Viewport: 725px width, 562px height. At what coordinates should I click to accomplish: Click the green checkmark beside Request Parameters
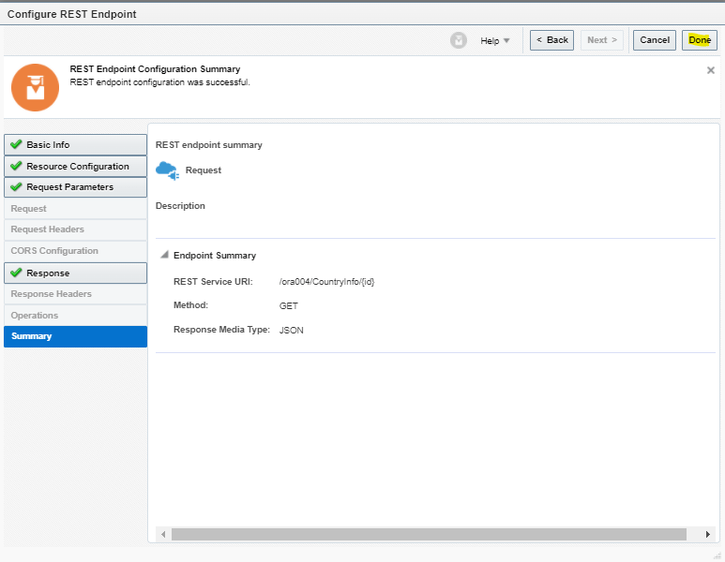point(16,187)
